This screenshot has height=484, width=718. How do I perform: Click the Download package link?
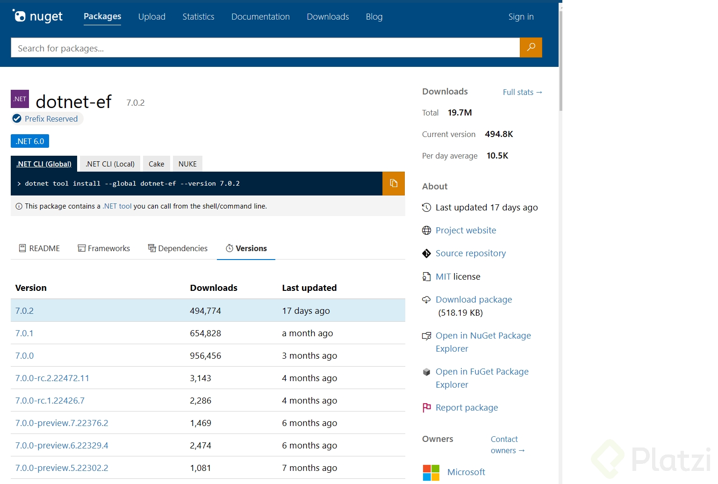474,300
